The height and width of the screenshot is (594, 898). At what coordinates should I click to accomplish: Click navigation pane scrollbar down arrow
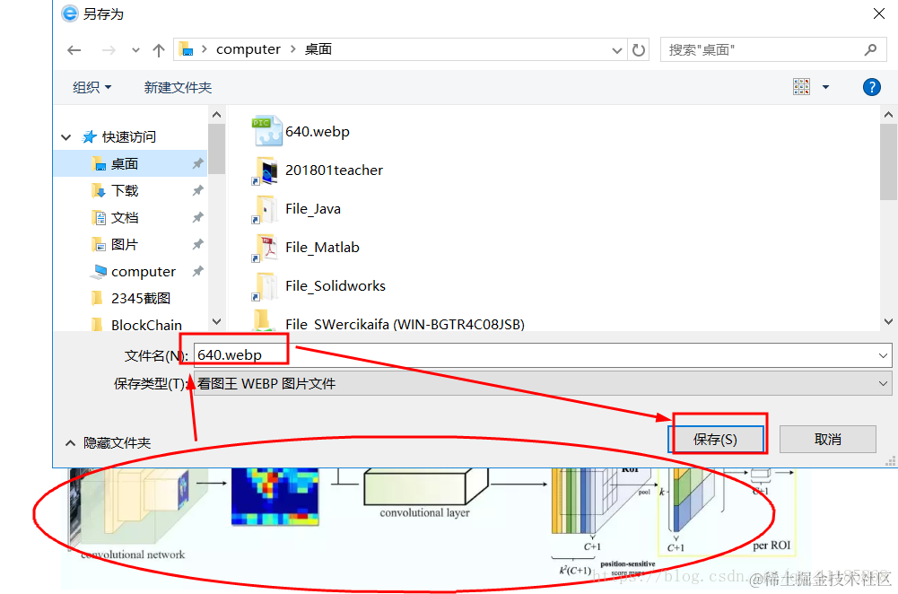pos(216,321)
